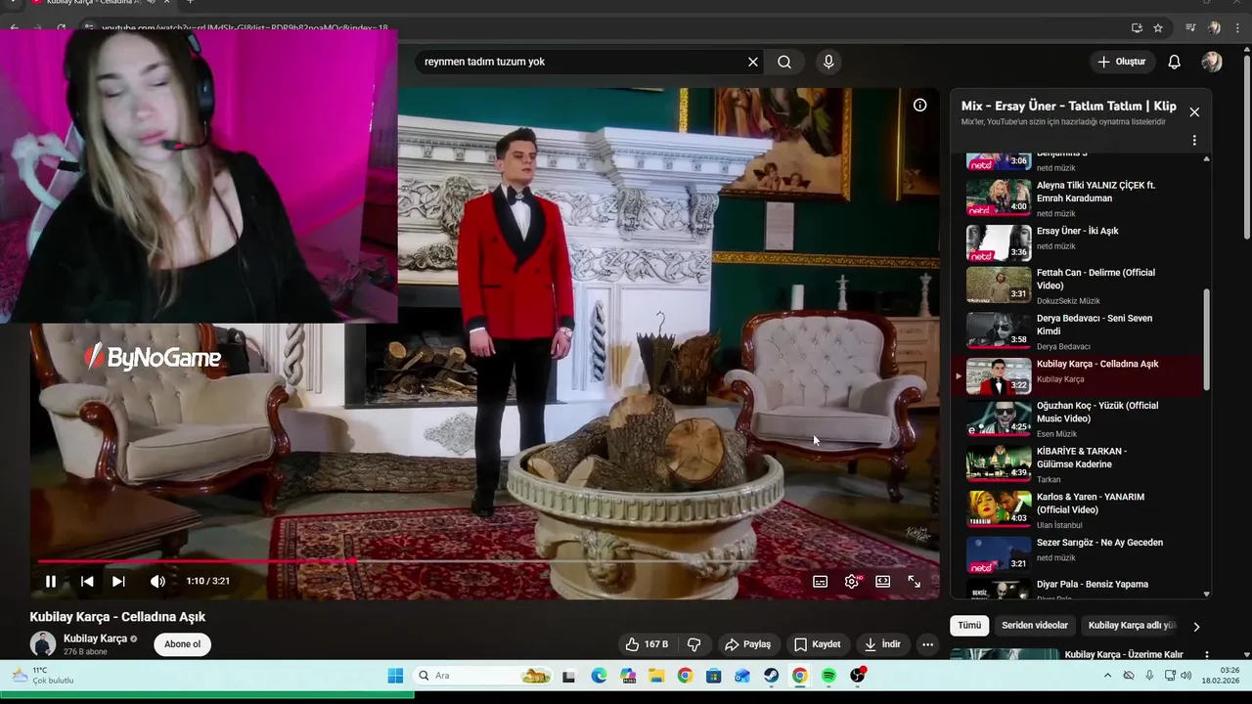
Task: Open YouTube notifications bell
Action: [x=1175, y=62]
